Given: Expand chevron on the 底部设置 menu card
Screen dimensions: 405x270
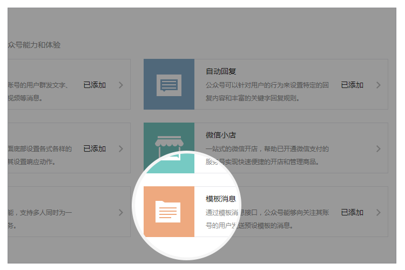Looking at the screenshot, I should coord(121,149).
